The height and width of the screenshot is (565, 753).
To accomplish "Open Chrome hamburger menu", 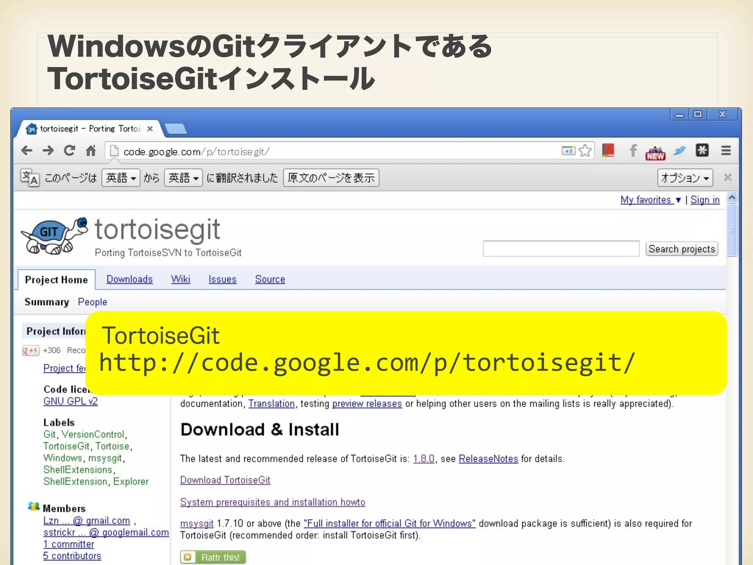I will click(x=726, y=151).
